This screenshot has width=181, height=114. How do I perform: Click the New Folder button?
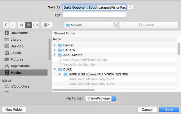click(x=14, y=109)
